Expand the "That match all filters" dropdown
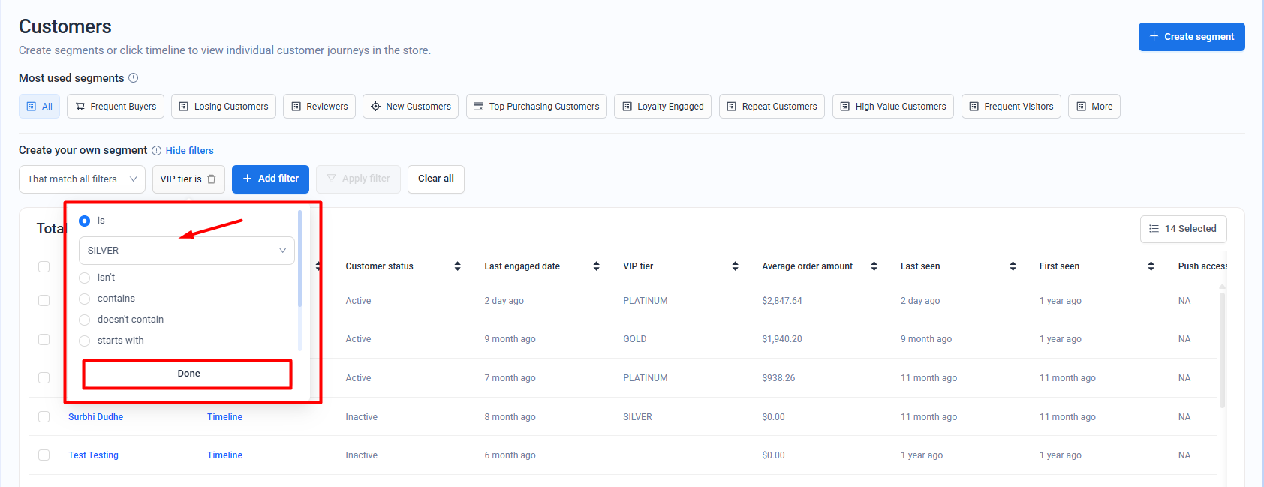Viewport: 1264px width, 487px height. click(x=82, y=179)
